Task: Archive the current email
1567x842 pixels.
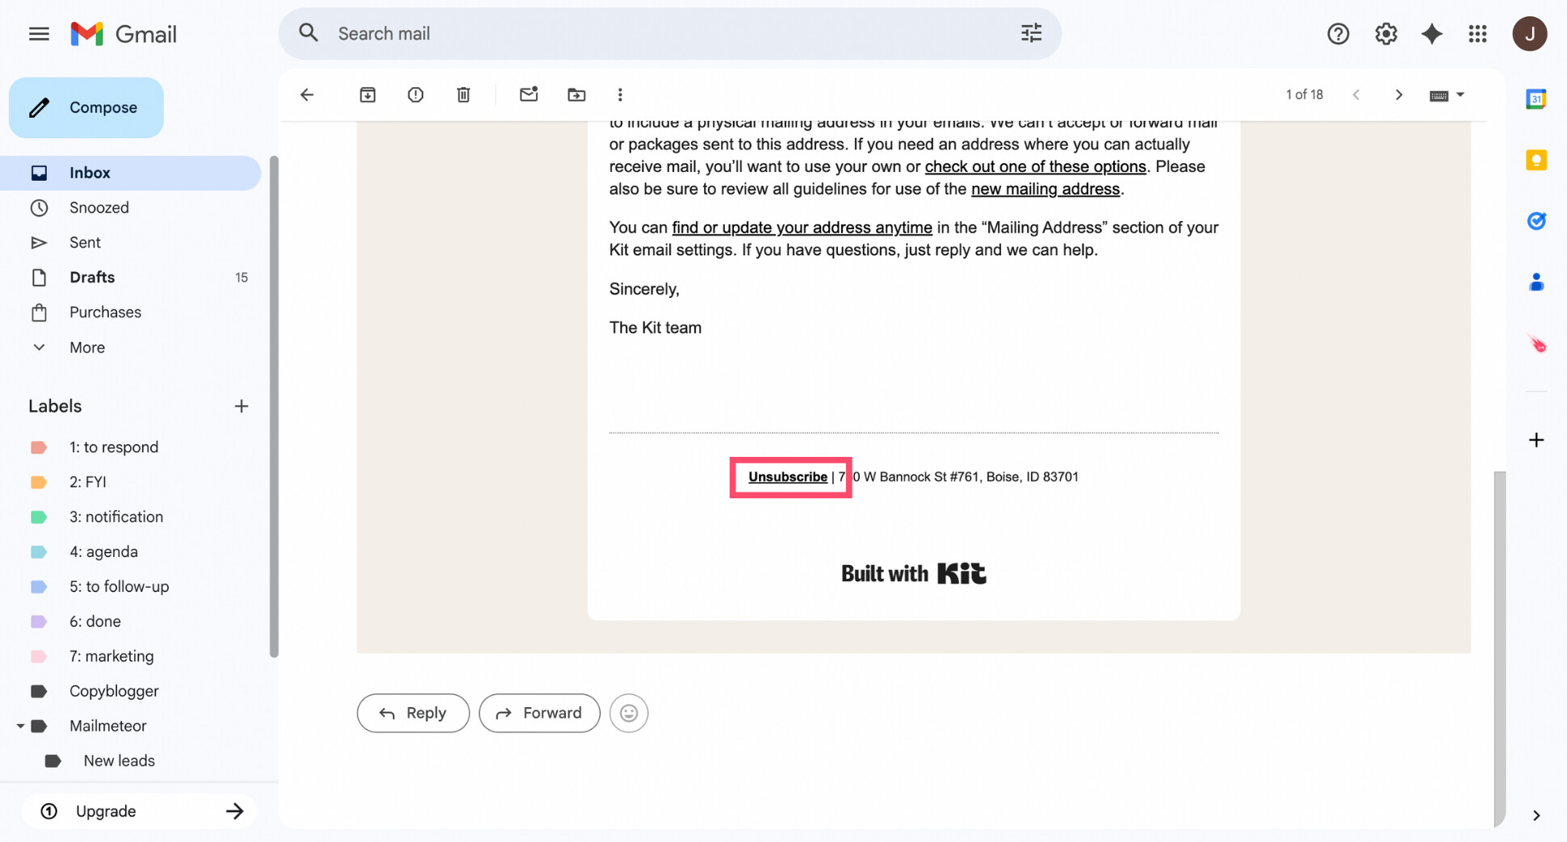Action: (367, 94)
